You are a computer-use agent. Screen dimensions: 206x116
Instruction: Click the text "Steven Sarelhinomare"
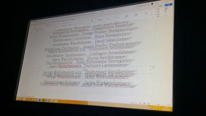coord(106,57)
